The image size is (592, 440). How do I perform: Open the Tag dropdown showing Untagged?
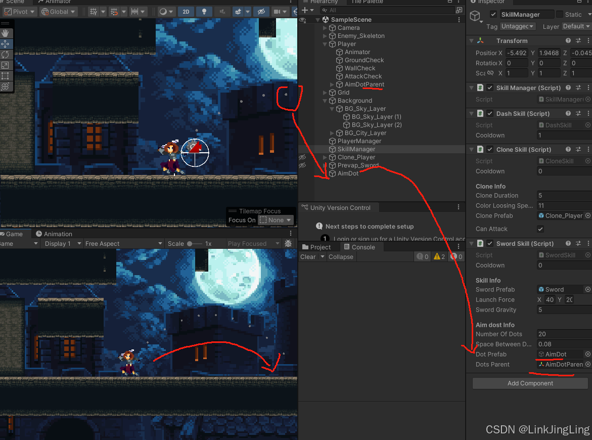518,26
